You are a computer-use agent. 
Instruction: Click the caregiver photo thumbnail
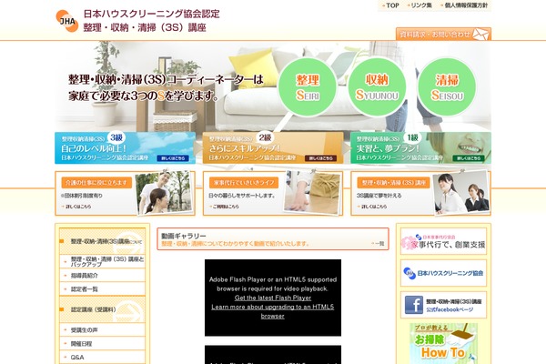164,192
